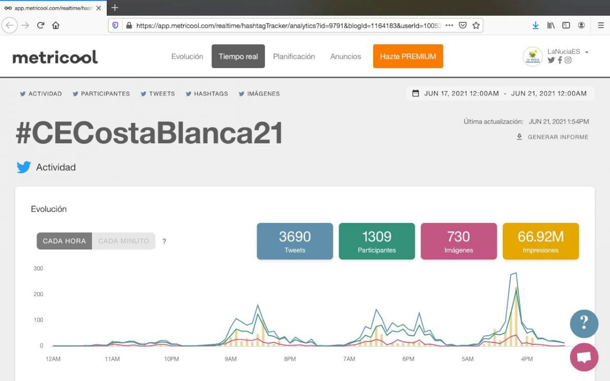Viewport: 610px width, 381px height.
Task: Click the browser URL address field
Action: click(x=285, y=25)
